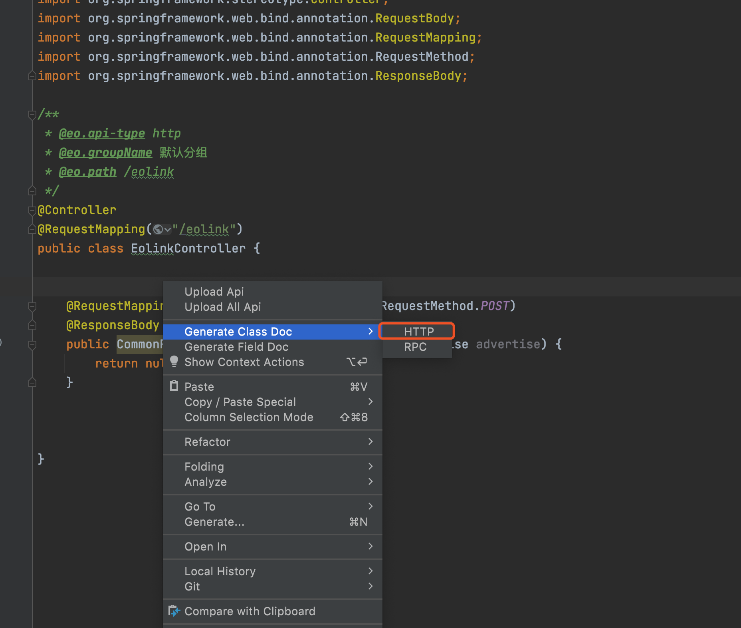Click the Compare with Clipboard icon
The image size is (741, 628).
click(x=174, y=611)
